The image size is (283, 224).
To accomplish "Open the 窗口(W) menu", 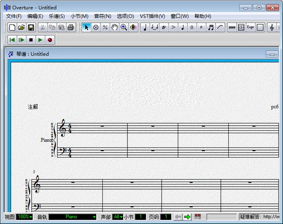I will point(180,16).
